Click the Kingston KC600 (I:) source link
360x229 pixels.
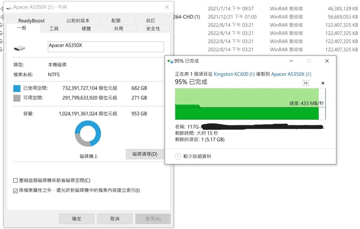point(234,74)
